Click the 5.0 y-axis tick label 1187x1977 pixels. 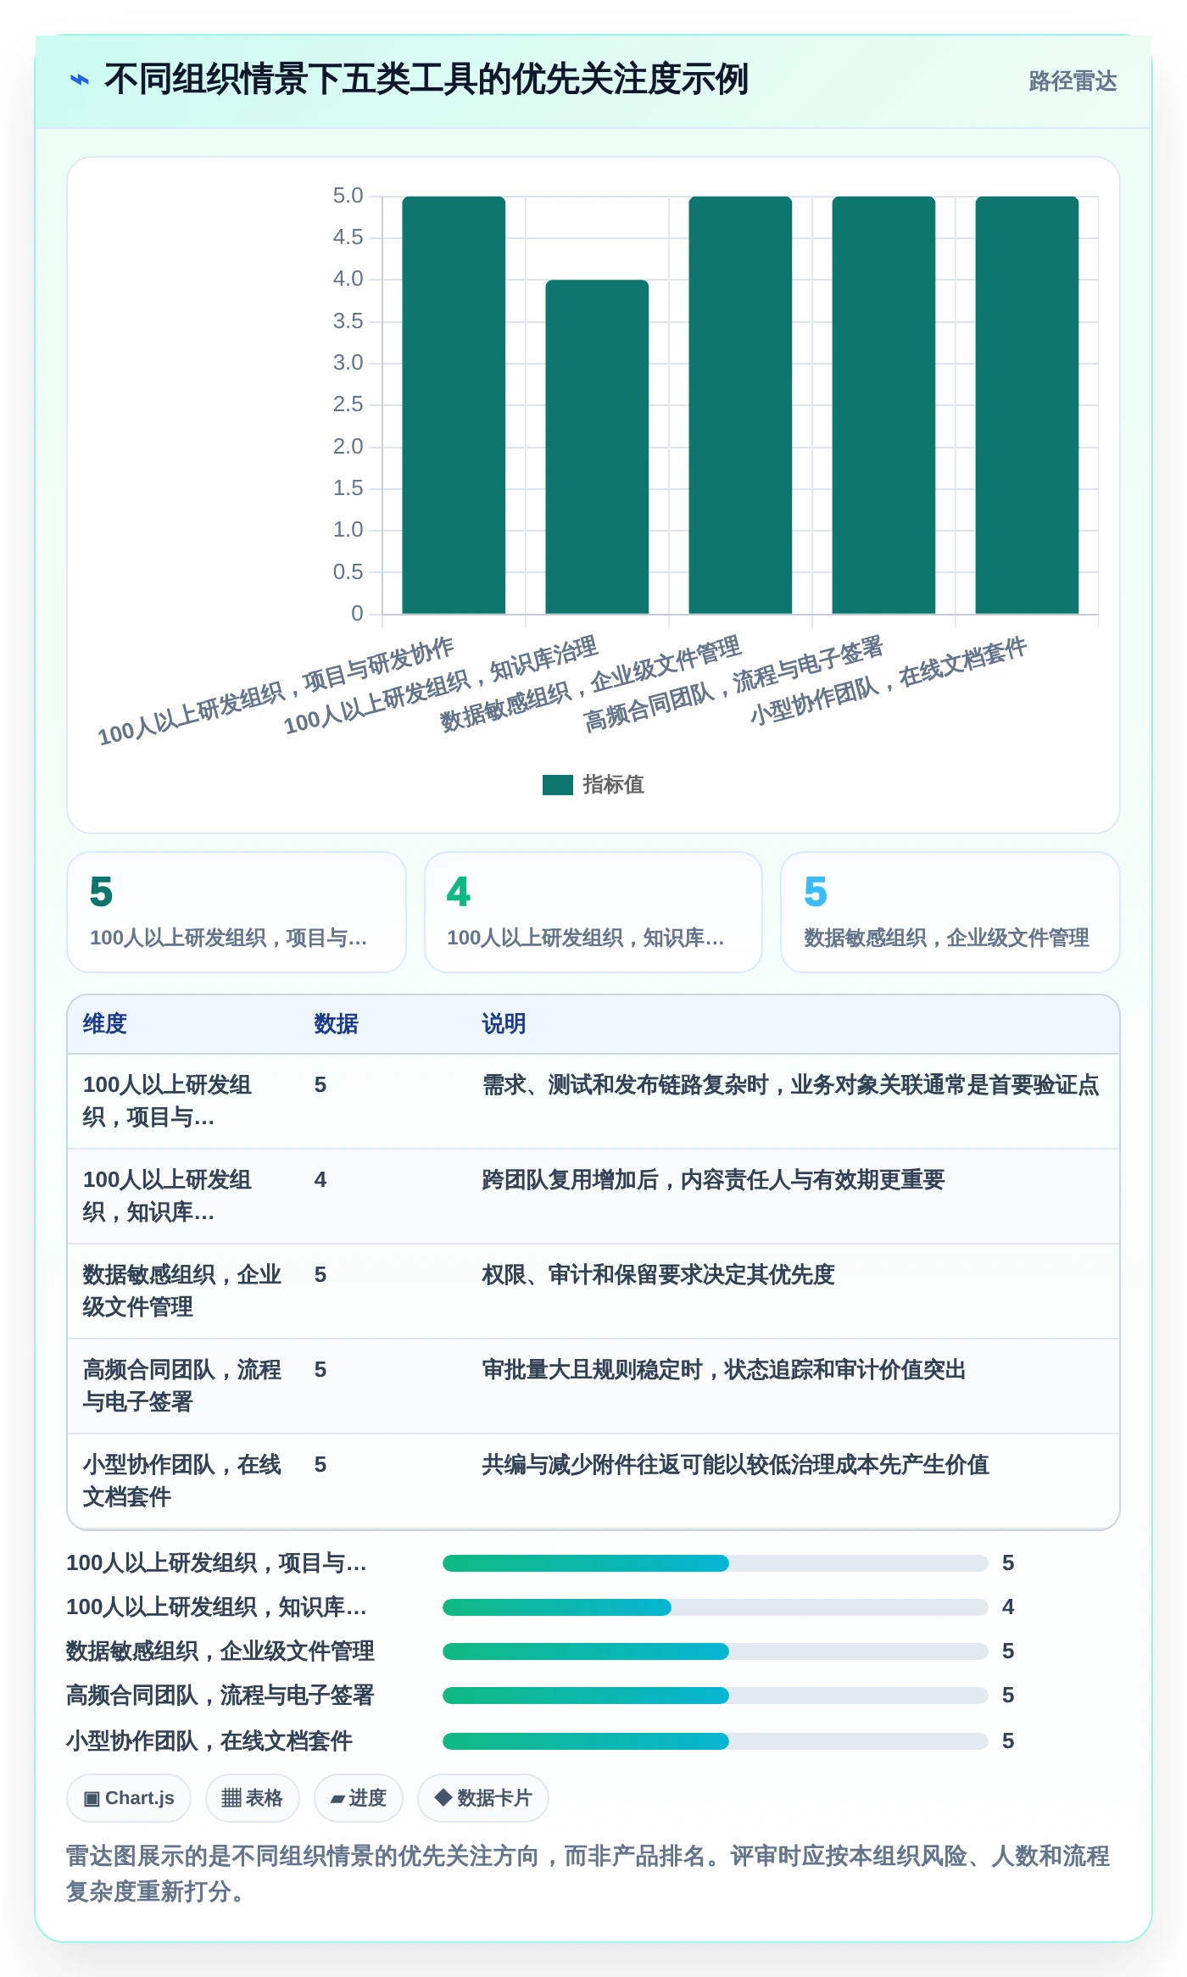[x=348, y=196]
